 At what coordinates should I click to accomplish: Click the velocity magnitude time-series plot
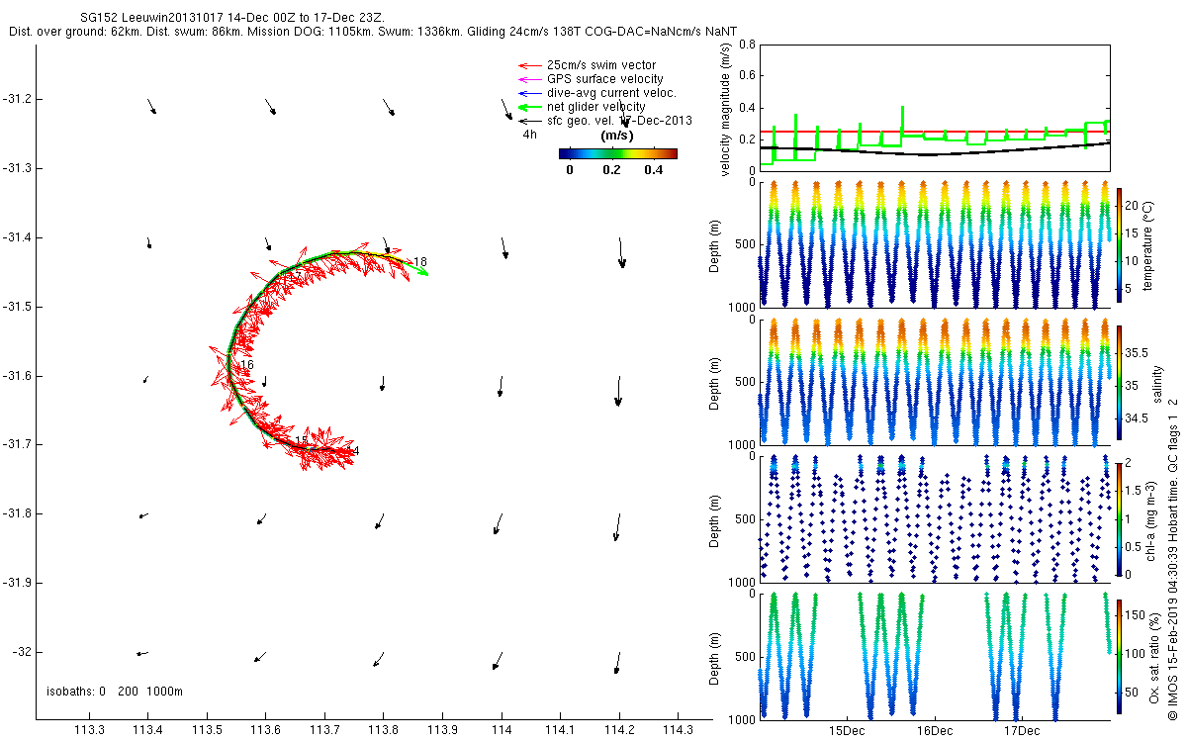[935, 107]
